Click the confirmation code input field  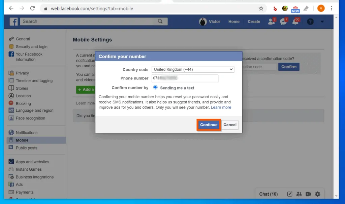(x=259, y=67)
